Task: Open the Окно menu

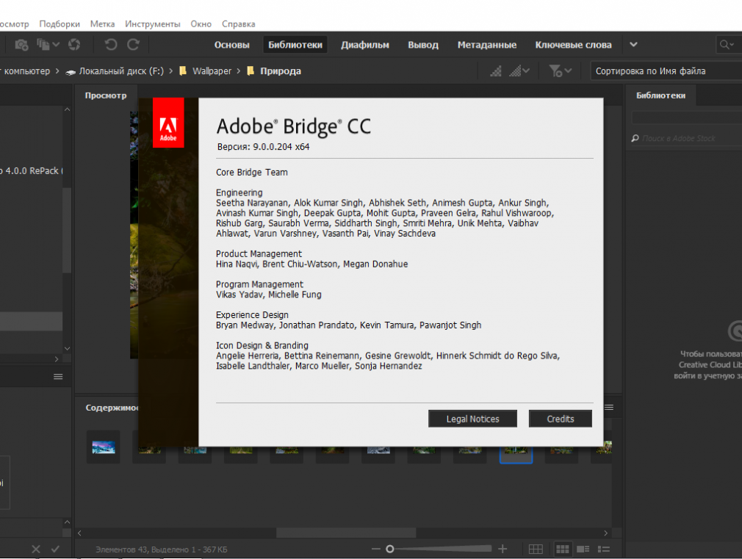Action: [201, 24]
